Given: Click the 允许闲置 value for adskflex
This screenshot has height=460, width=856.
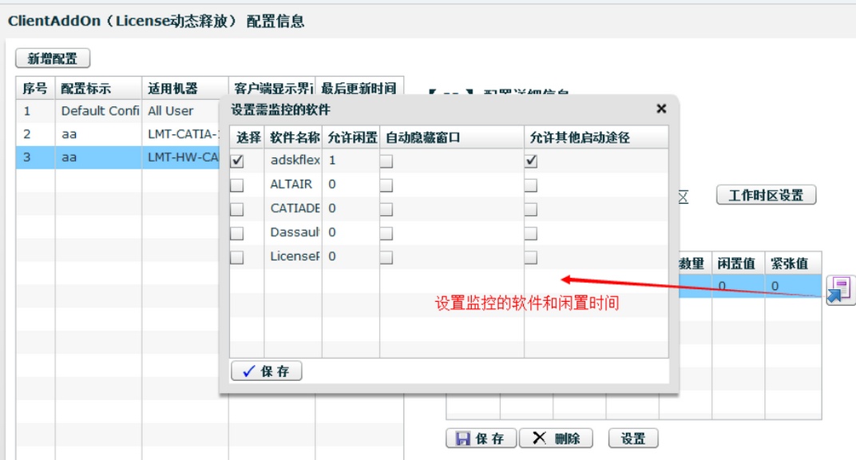Looking at the screenshot, I should 333,161.
